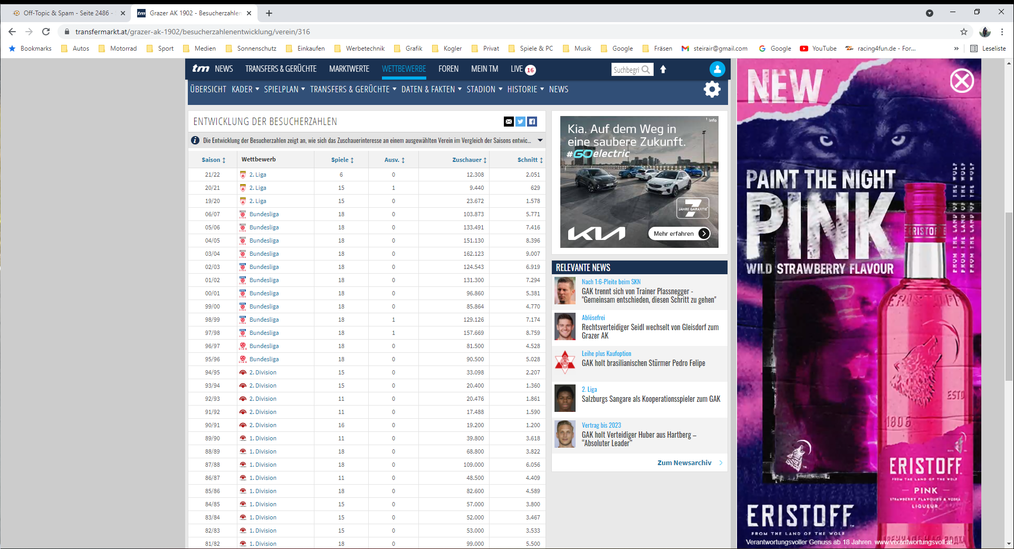Image resolution: width=1014 pixels, height=549 pixels.
Task: Open the Sport bookmarks folder
Action: click(160, 49)
